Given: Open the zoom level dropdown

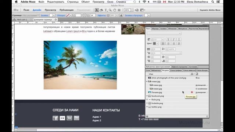Looking at the screenshot, I should [132, 10].
